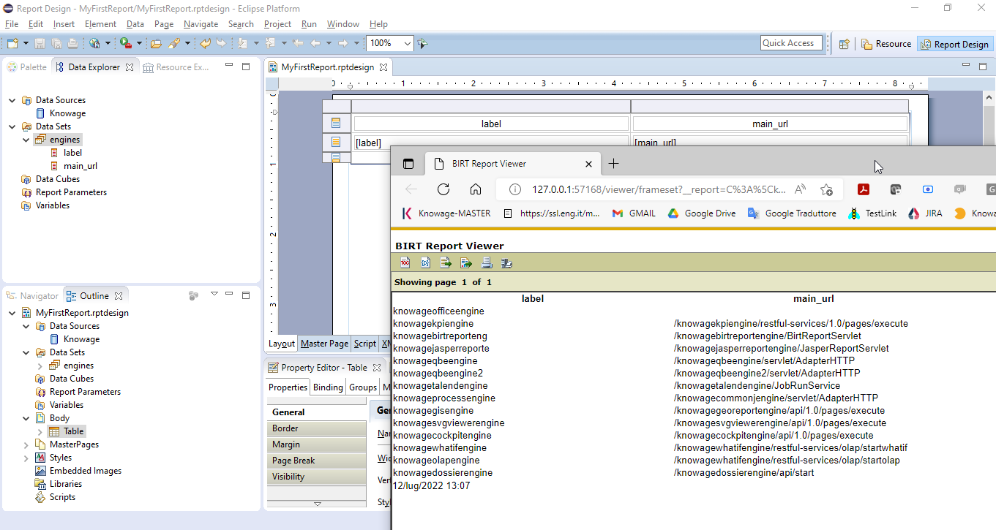This screenshot has width=996, height=530.
Task: Click the New report toolbar icon
Action: coord(12,43)
